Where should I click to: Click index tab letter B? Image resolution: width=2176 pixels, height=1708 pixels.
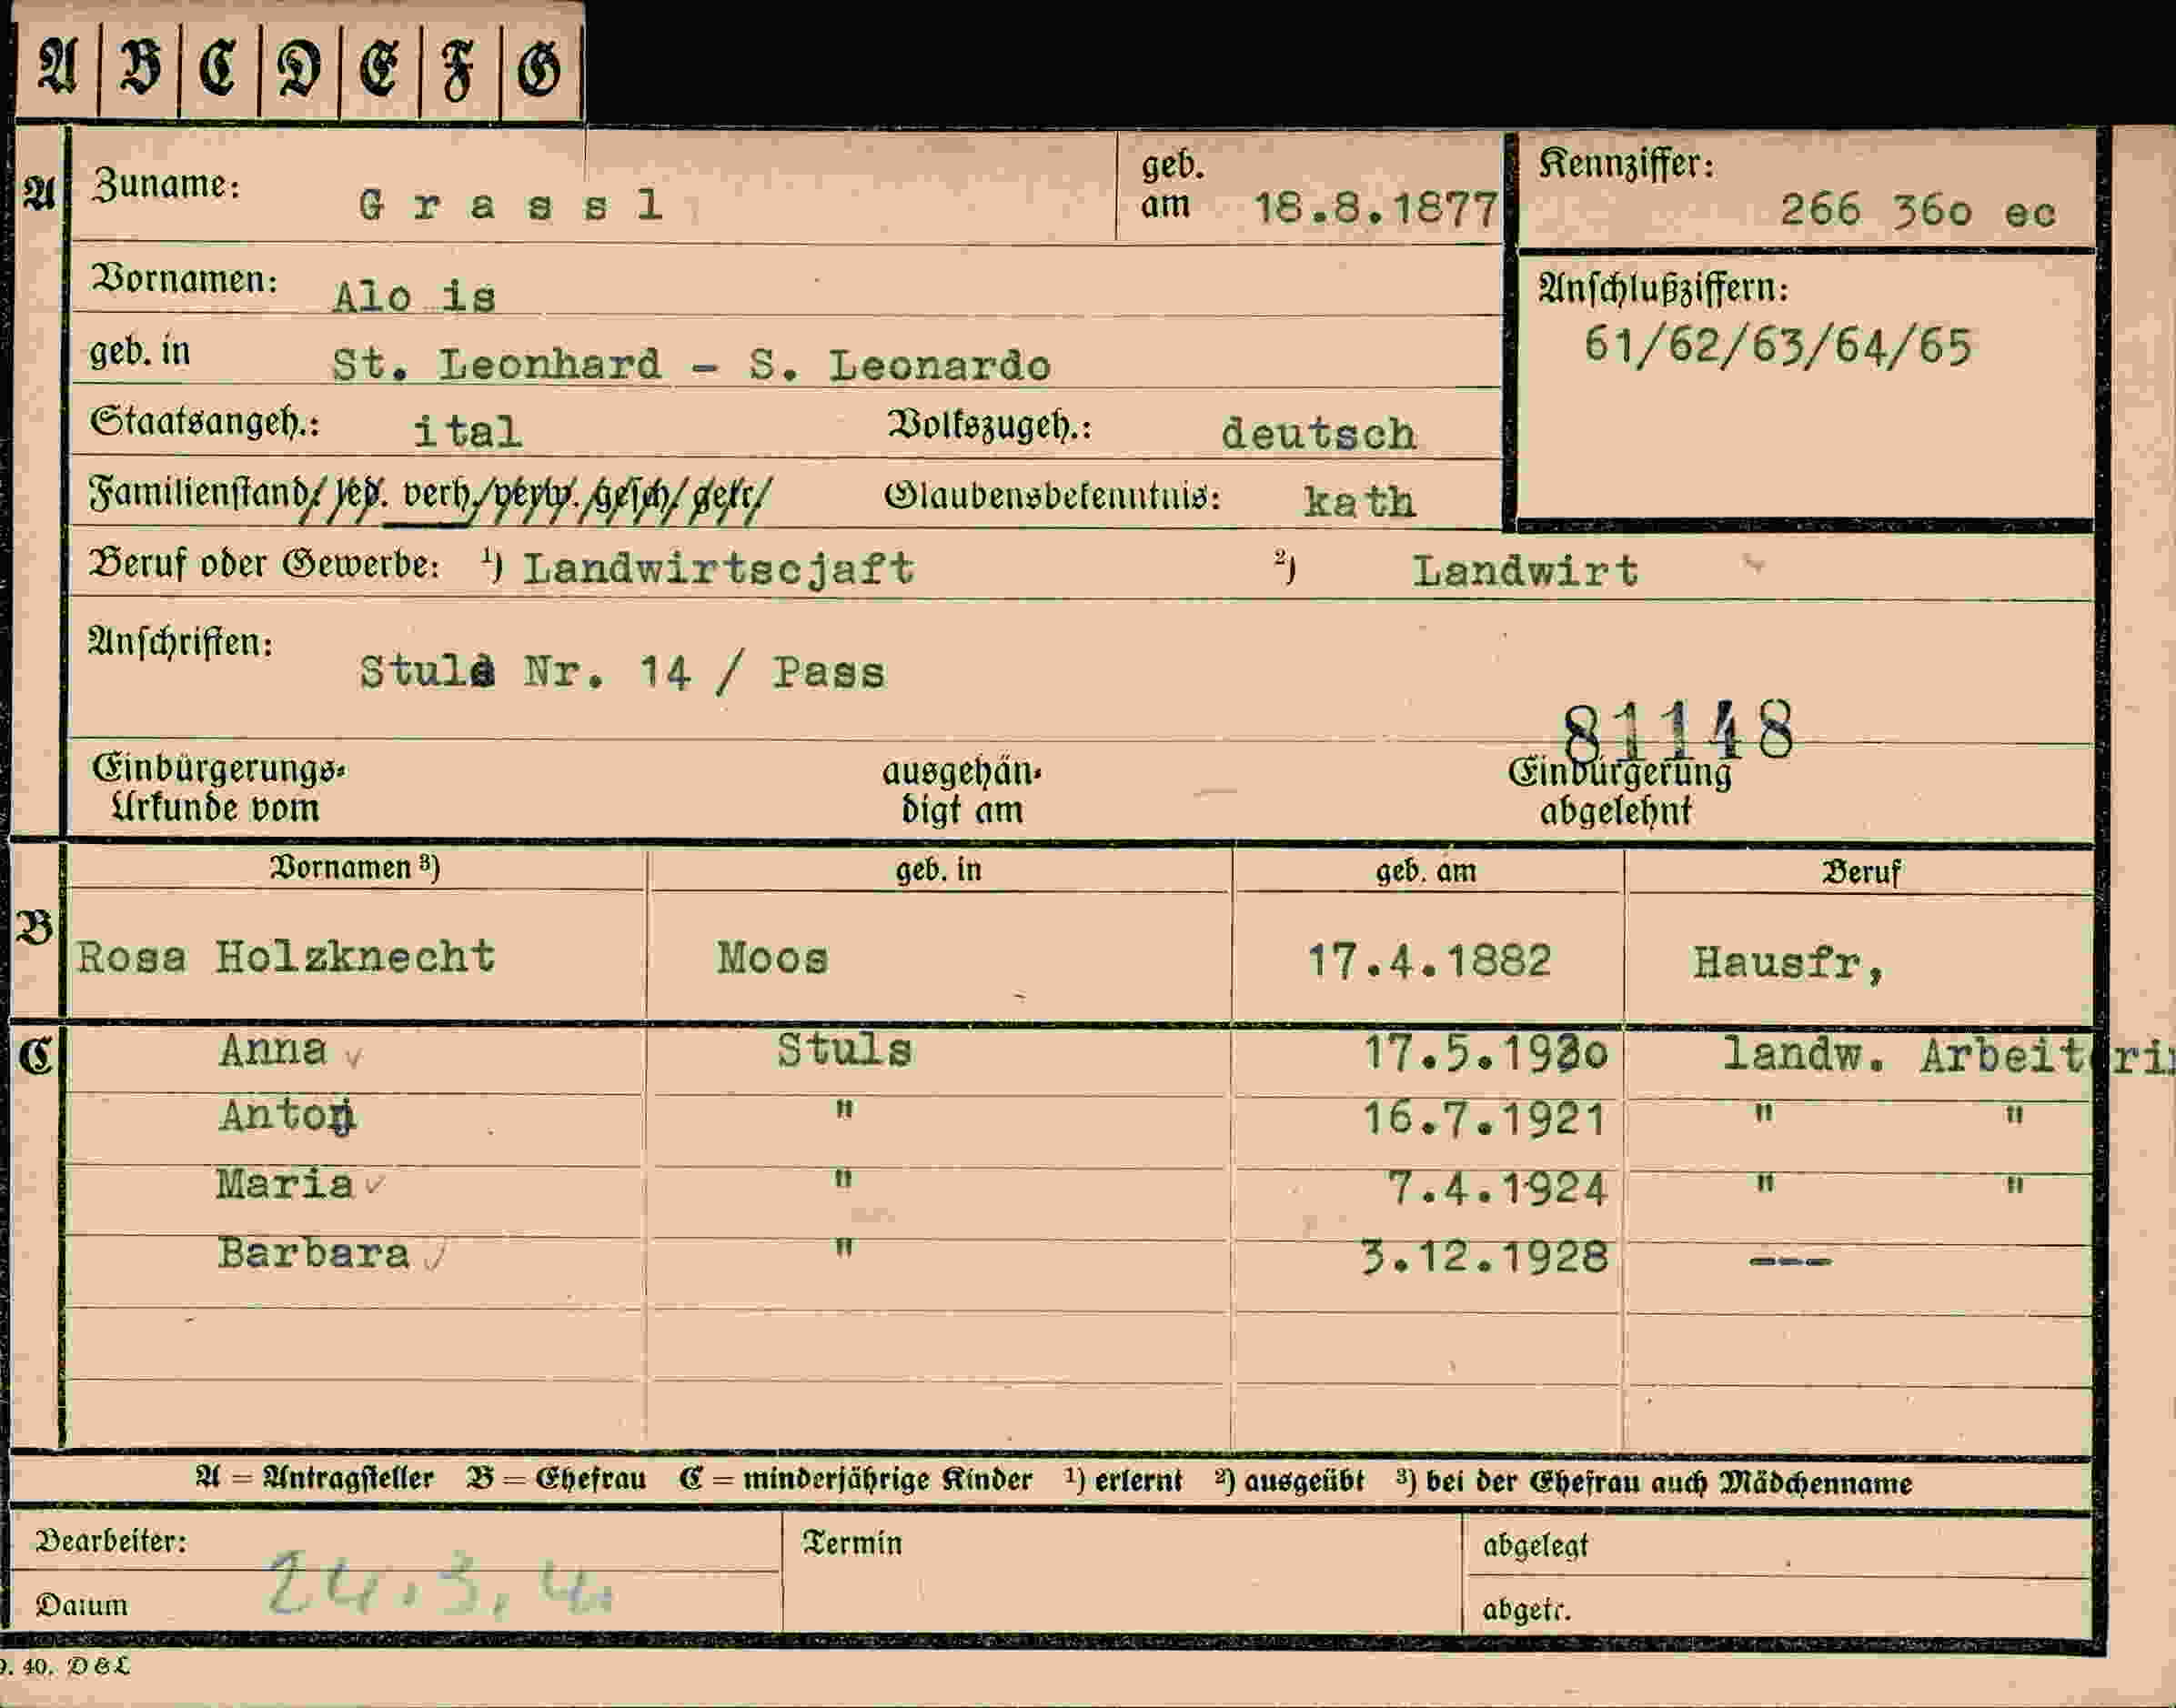tap(139, 68)
